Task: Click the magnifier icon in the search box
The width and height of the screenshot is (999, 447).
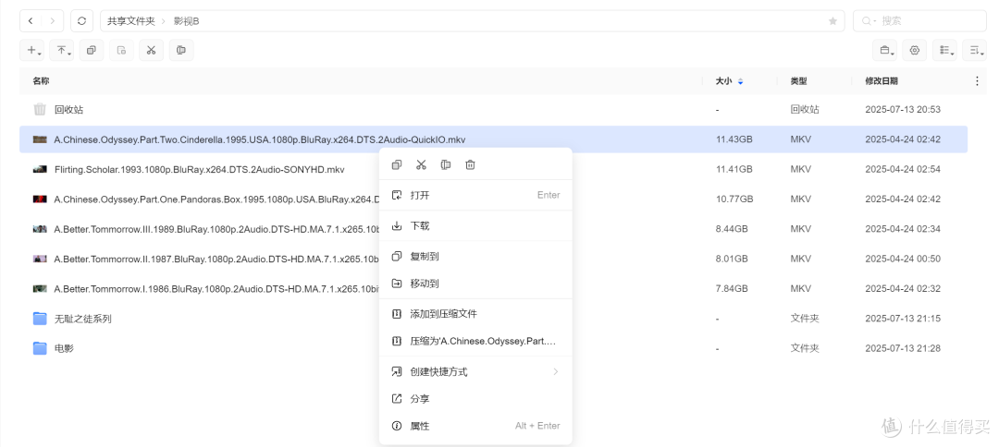Action: click(x=867, y=21)
